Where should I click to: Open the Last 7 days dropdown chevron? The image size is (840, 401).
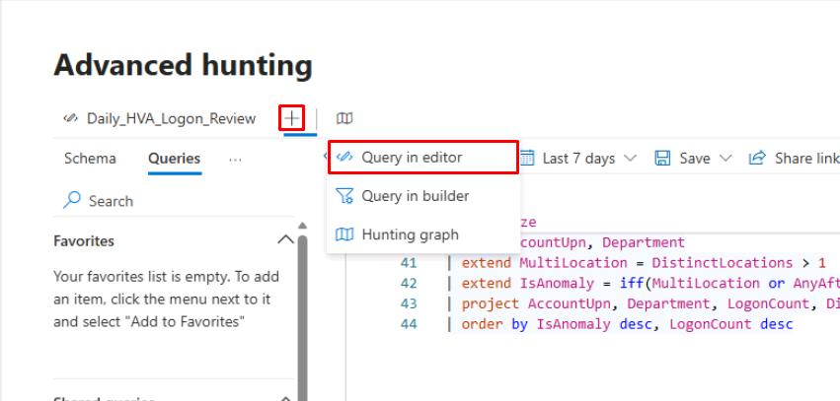pyautogui.click(x=631, y=158)
